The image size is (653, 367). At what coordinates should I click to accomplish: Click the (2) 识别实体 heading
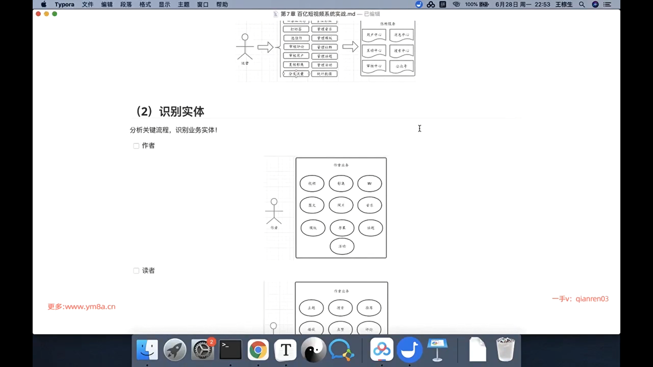(170, 111)
